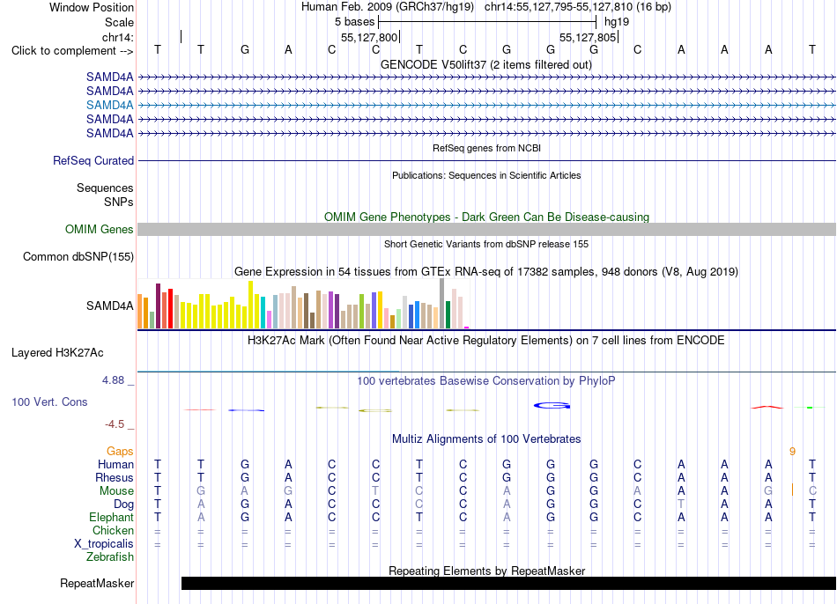Click the '5 bases' scale label
The width and height of the screenshot is (837, 604).
tap(354, 22)
